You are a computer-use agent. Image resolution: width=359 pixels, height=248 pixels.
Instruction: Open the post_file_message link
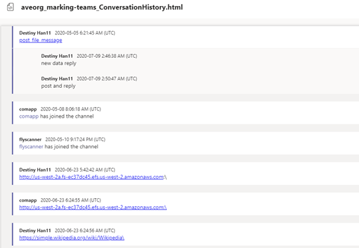pyautogui.click(x=41, y=41)
